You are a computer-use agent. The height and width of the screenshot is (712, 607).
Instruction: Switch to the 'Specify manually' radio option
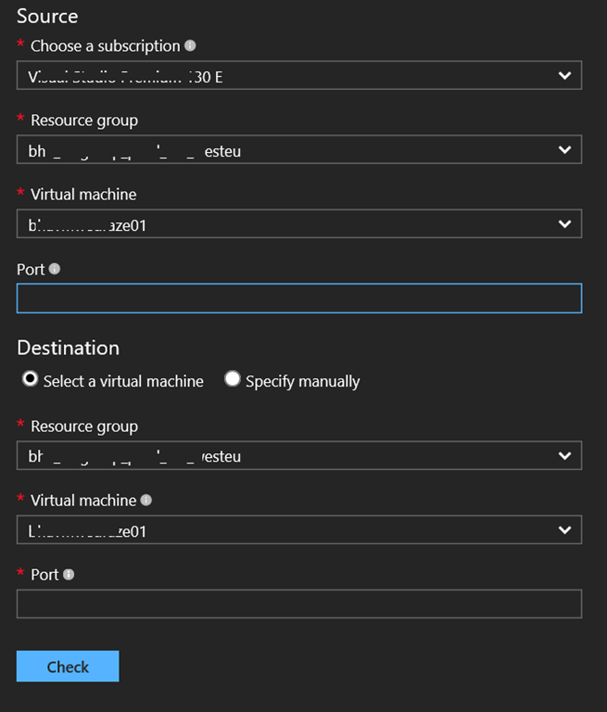(x=233, y=379)
